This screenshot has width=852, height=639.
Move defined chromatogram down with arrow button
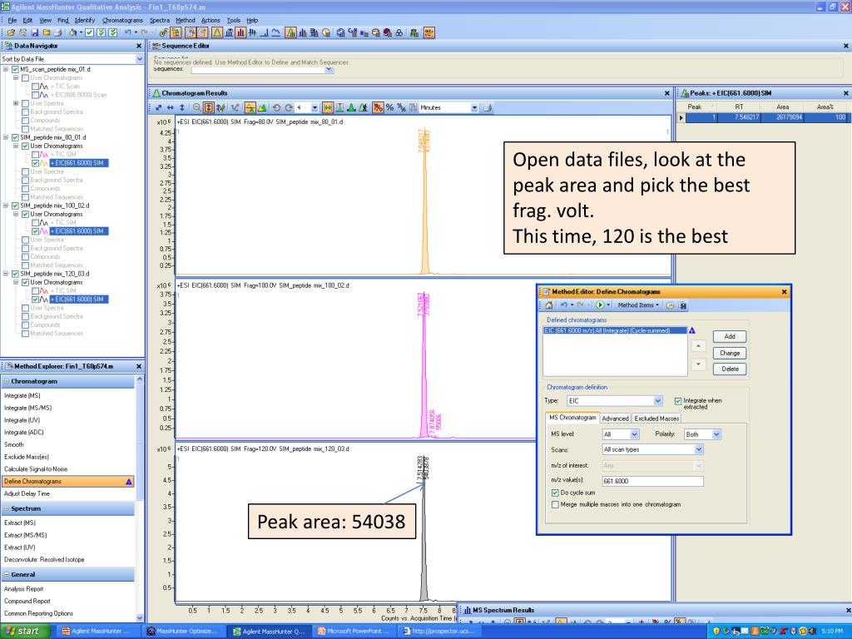tap(698, 364)
